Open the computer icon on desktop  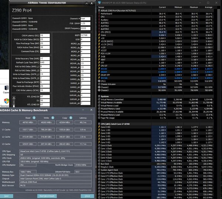point(6,88)
